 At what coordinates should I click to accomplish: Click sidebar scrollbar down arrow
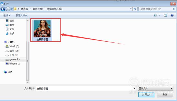click(x=28, y=82)
